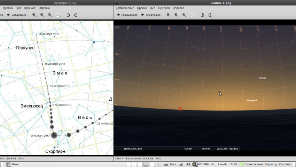Viewport: 296px width, 167px height.
Task: Fit xj3TJ8gEf-0.jpg image to window
Action: click(57, 15)
